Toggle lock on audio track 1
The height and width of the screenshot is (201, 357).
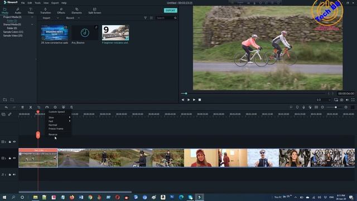10,175
